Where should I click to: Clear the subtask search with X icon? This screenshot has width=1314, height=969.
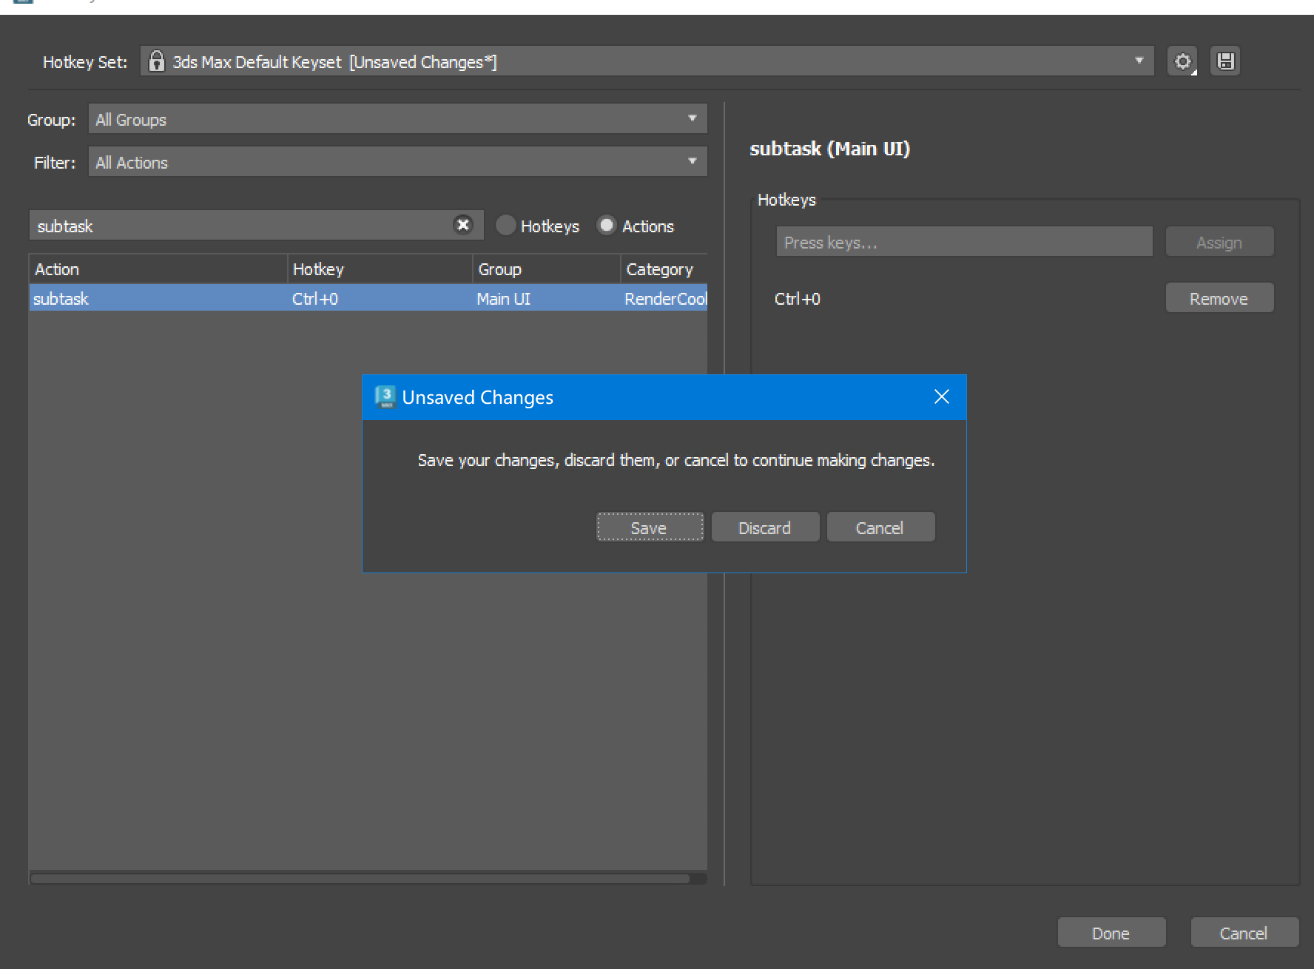(463, 225)
